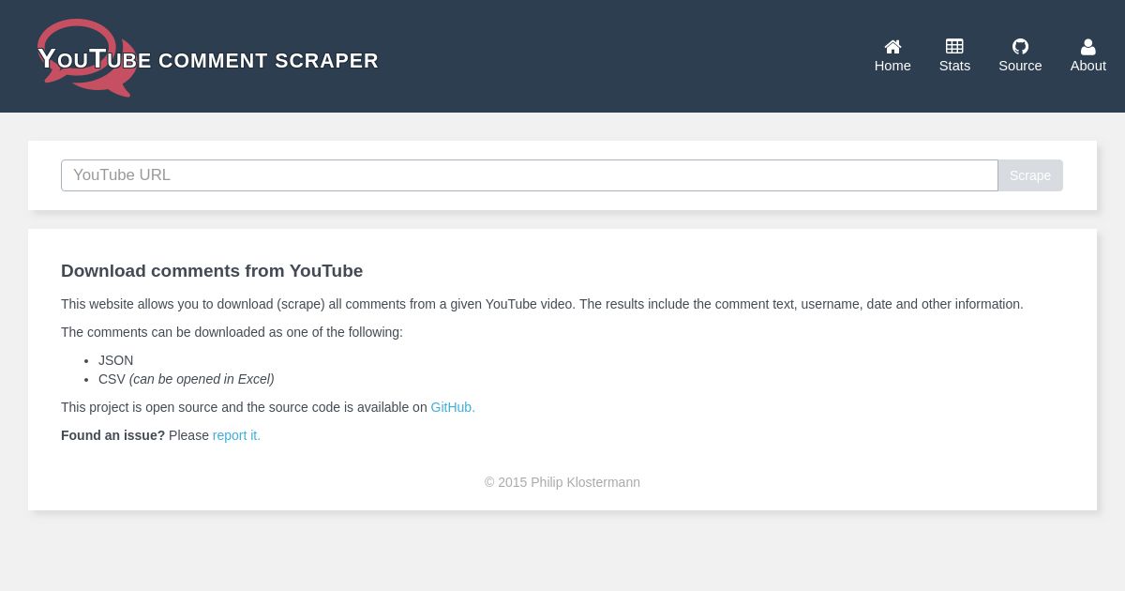Click the '© 2015 Philip Klostermann' footer text
The width and height of the screenshot is (1125, 591).
[562, 482]
